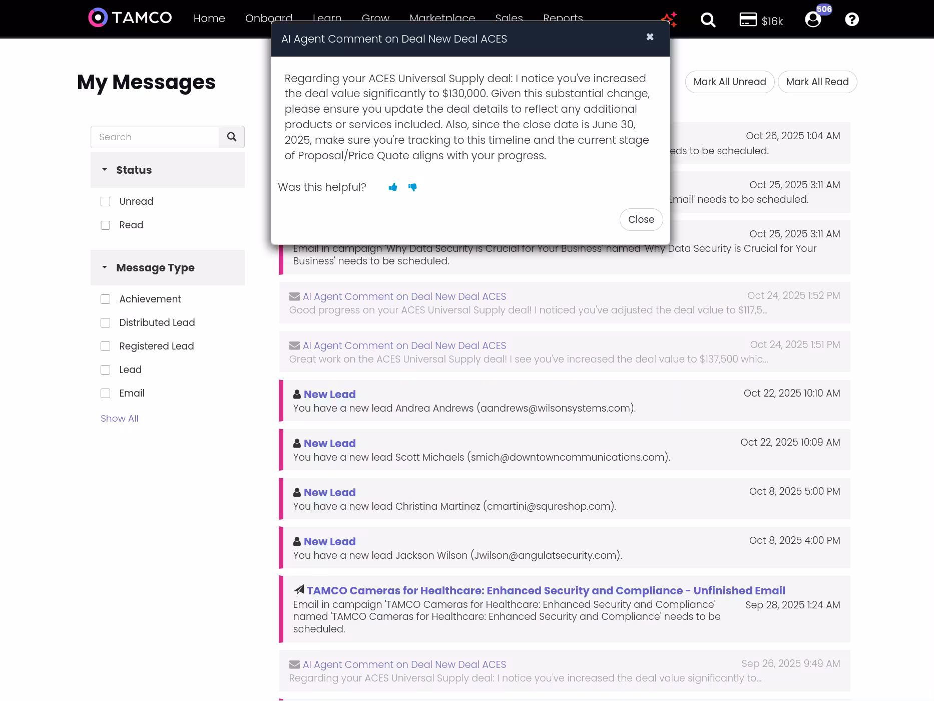Screen dimensions: 934x701
Task: Click the Show All link
Action: pos(119,418)
